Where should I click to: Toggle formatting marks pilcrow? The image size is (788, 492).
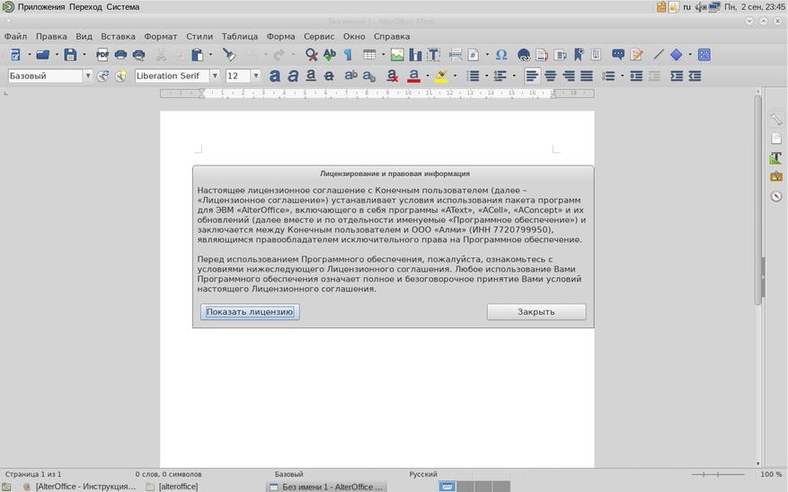pyautogui.click(x=347, y=55)
